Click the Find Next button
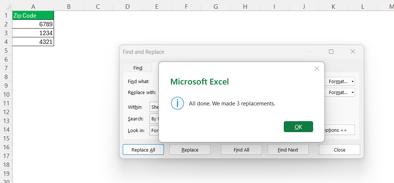Viewport: 394px width, 183px height. tap(288, 150)
